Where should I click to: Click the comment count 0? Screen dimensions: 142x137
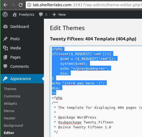point(46,14)
